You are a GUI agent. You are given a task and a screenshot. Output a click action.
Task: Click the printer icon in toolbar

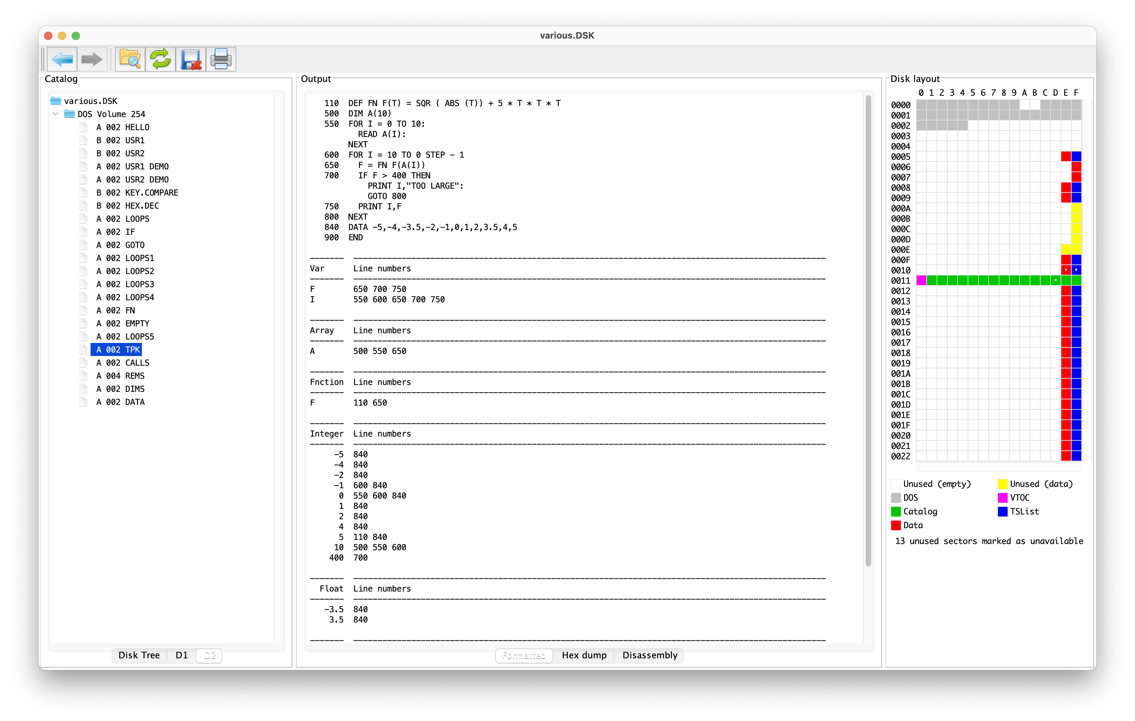pos(221,59)
